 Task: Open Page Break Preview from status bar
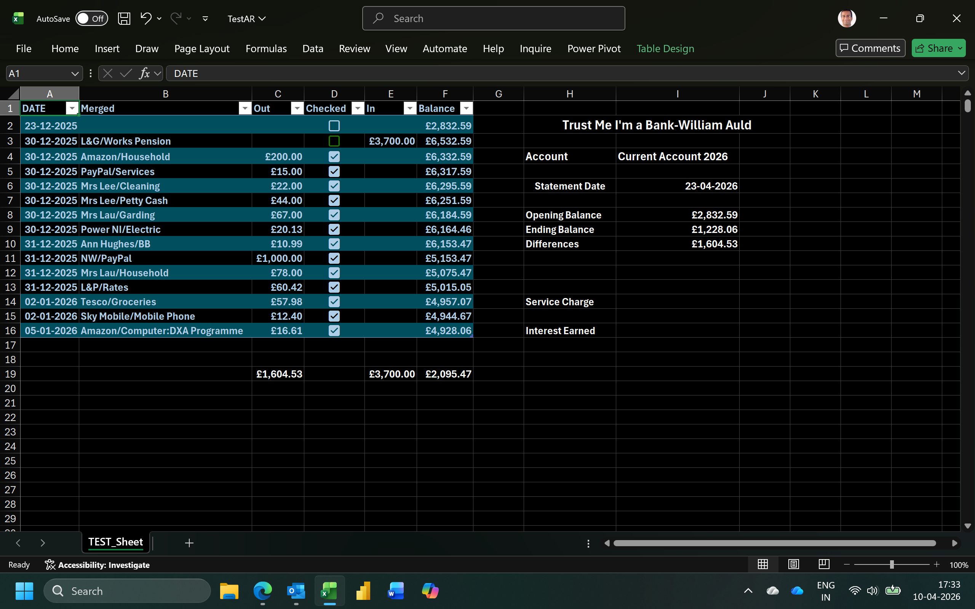(x=823, y=564)
